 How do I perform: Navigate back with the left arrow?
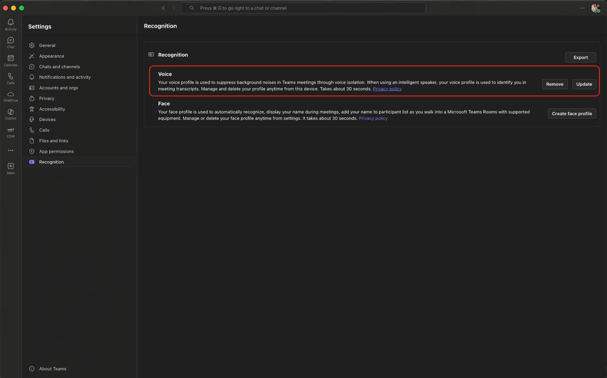click(x=163, y=8)
